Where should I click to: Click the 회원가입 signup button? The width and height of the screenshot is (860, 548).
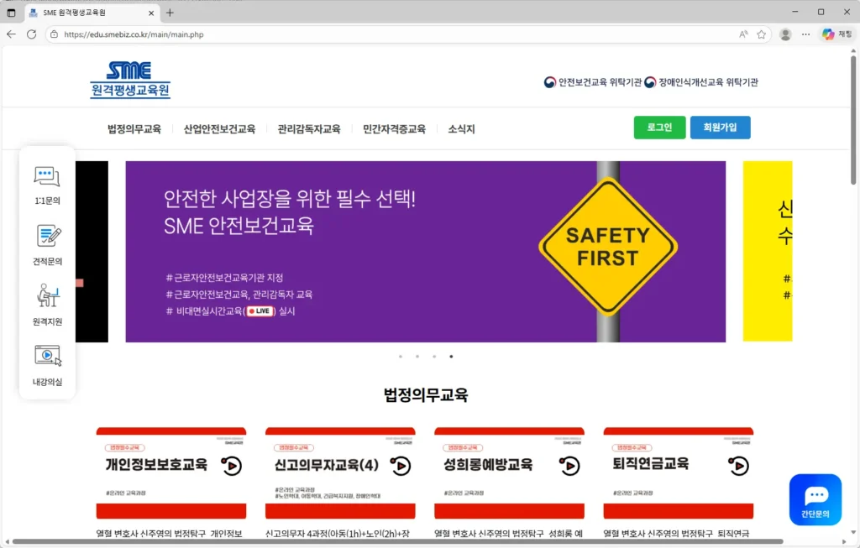(721, 128)
